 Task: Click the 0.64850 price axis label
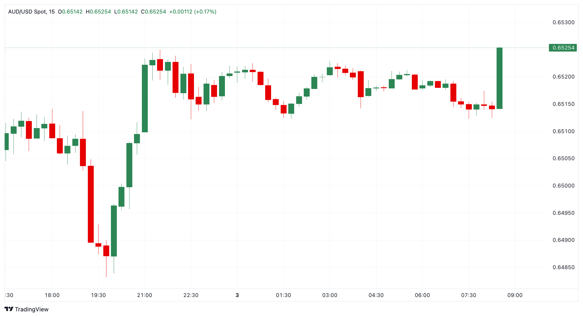(x=564, y=267)
